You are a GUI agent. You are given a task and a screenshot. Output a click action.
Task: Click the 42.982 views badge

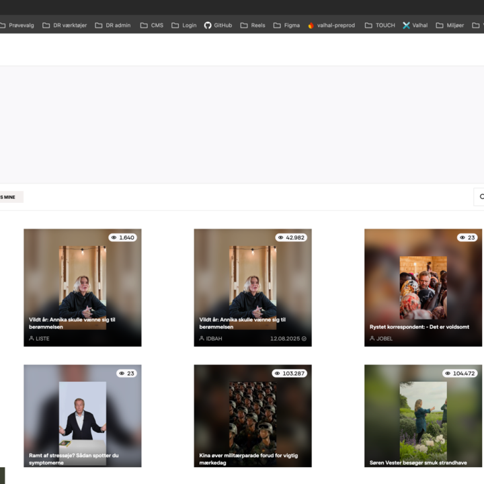291,237
